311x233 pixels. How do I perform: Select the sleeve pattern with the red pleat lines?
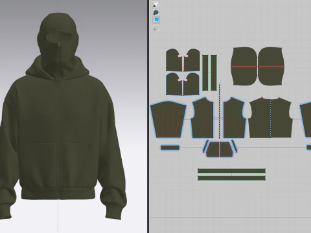point(168,119)
